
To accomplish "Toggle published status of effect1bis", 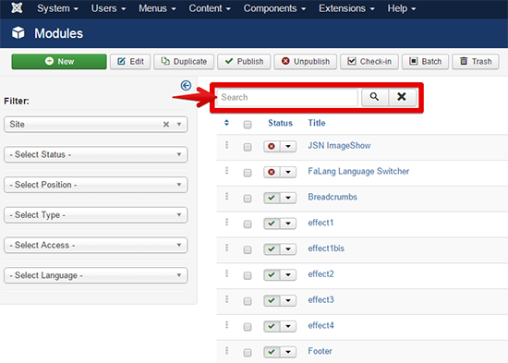I will 272,249.
